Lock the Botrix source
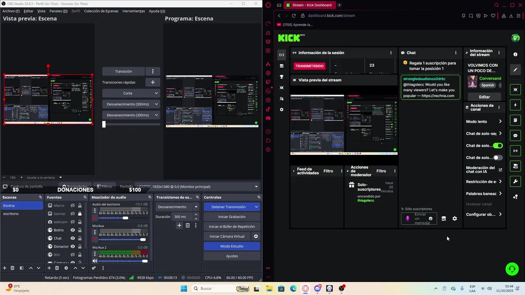The width and height of the screenshot is (525, 295). [80, 230]
